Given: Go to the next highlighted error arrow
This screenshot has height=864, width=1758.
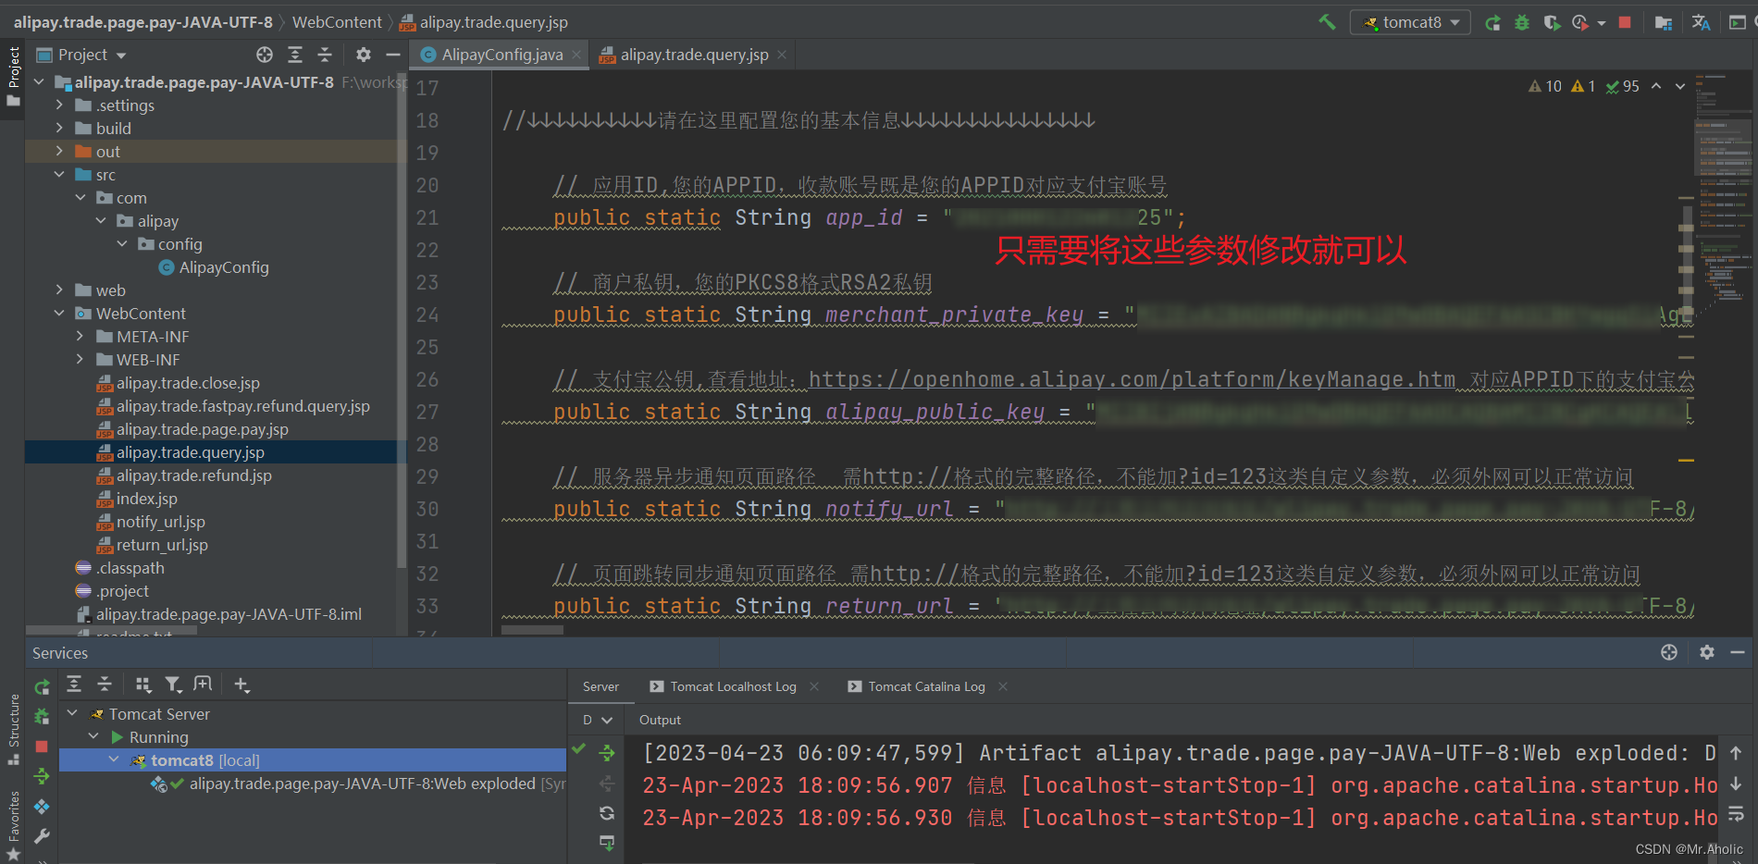Looking at the screenshot, I should [1680, 86].
